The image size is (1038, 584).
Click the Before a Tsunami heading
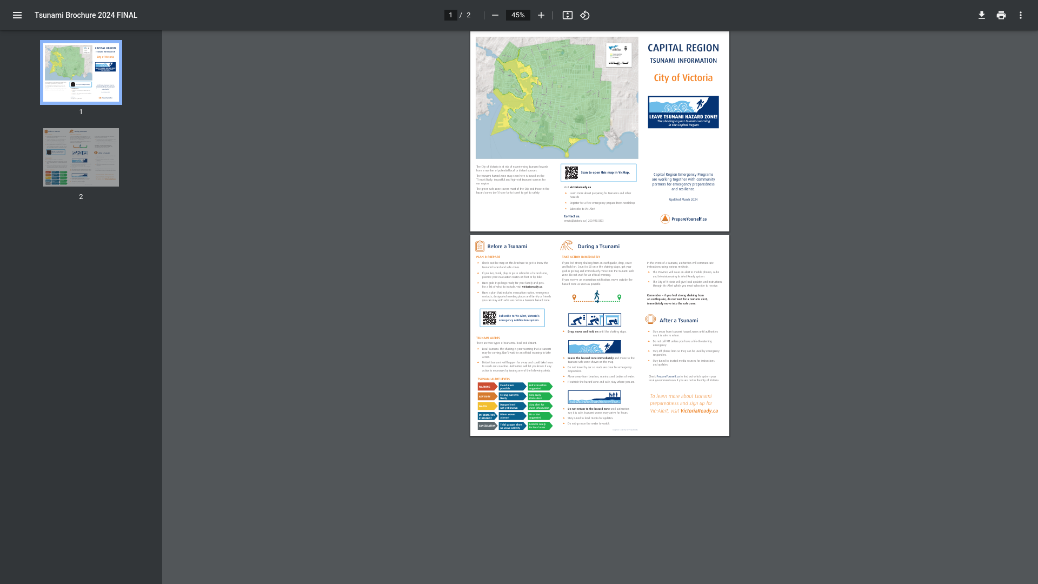[x=507, y=247]
